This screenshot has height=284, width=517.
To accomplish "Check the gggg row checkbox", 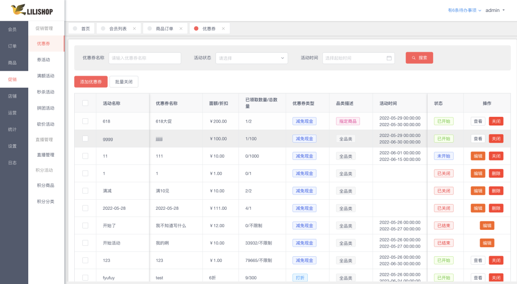I will [x=85, y=138].
